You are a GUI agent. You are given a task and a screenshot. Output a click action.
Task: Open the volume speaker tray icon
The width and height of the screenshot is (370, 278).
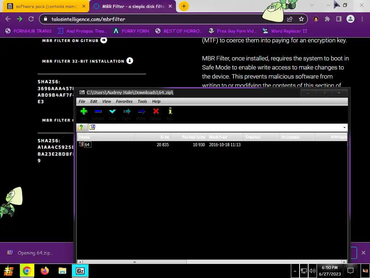313,271
